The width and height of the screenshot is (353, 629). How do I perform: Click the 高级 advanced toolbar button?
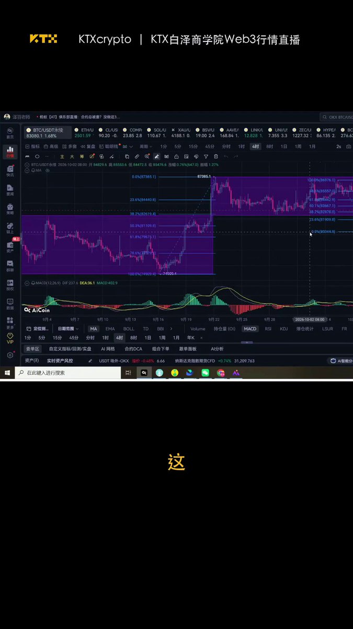coord(51,147)
